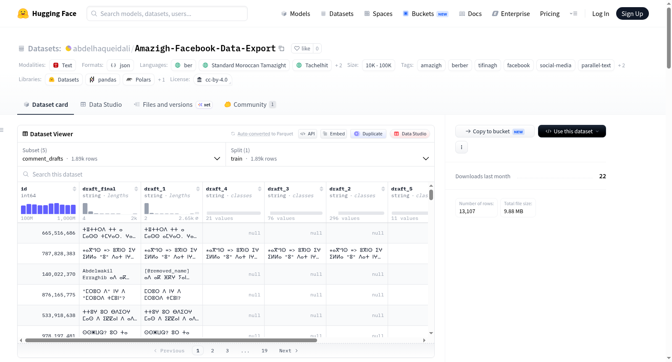Viewport: 672px width, 362px height.
Task: Switch to the Dataset card tab
Action: pyautogui.click(x=45, y=105)
